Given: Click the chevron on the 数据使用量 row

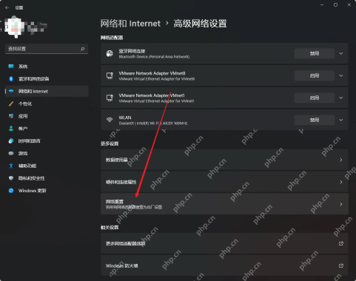Looking at the screenshot, I should (x=341, y=160).
